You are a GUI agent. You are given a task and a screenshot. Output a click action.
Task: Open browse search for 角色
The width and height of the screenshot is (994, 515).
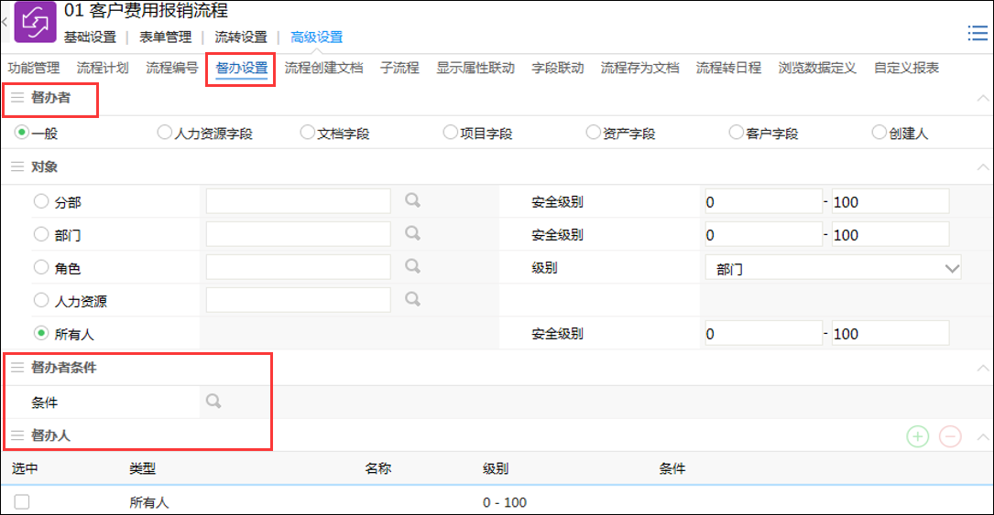click(412, 266)
